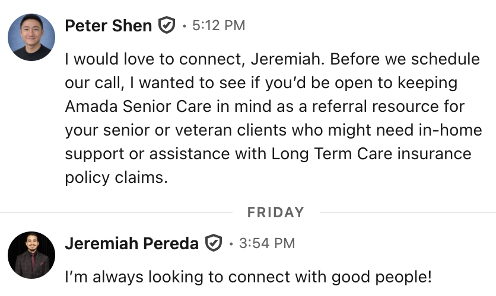Viewport: 496px width, 296px height.
Task: Click "I would love to connect" opening text
Action: 151,60
